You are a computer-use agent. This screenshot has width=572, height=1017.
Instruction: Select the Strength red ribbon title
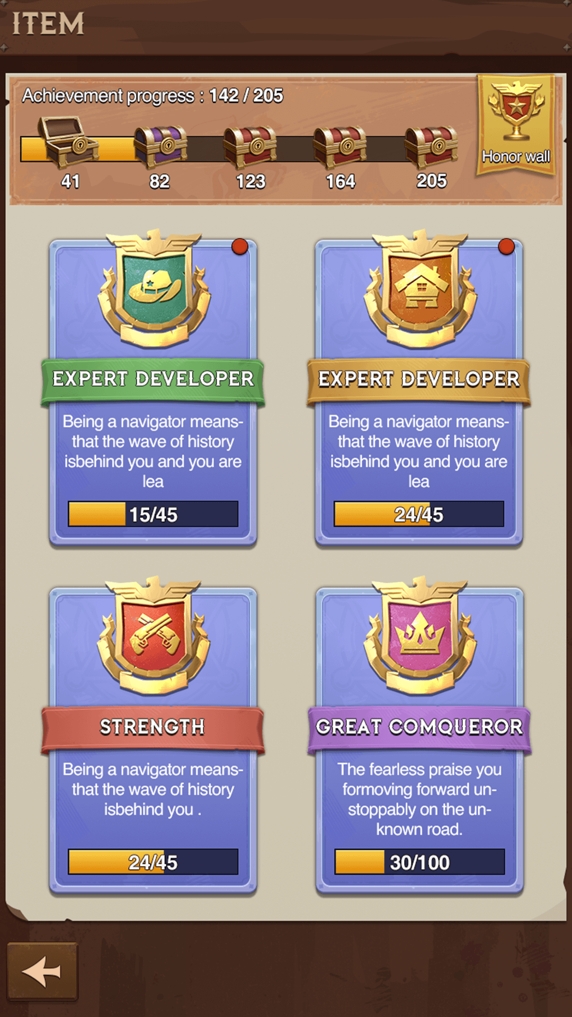click(153, 728)
